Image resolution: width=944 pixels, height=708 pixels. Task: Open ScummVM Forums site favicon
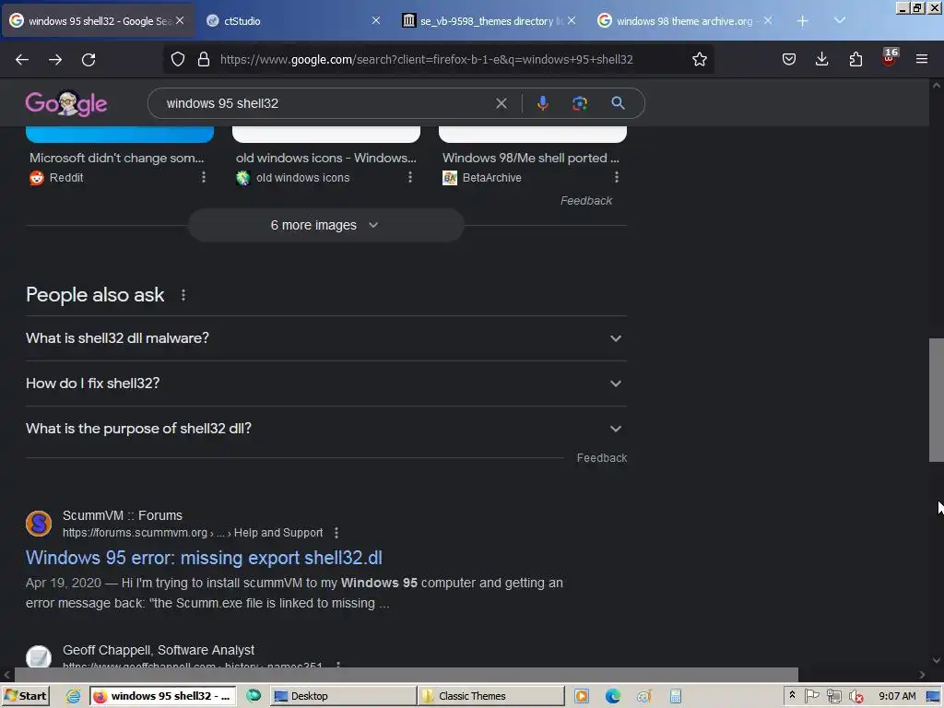click(x=39, y=524)
